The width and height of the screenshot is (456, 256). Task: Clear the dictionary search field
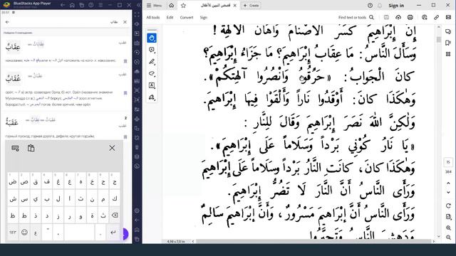(x=125, y=22)
